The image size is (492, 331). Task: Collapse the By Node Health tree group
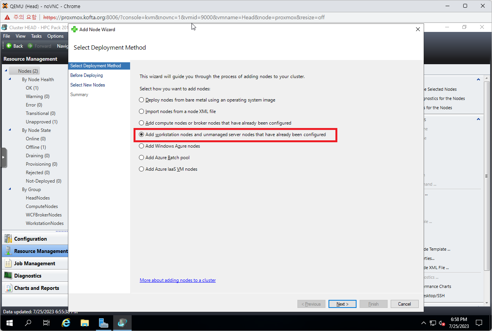10,80
